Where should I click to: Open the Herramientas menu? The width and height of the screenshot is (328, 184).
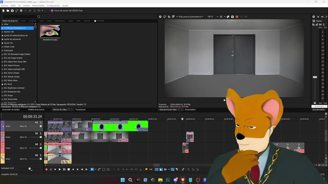tap(38, 6)
